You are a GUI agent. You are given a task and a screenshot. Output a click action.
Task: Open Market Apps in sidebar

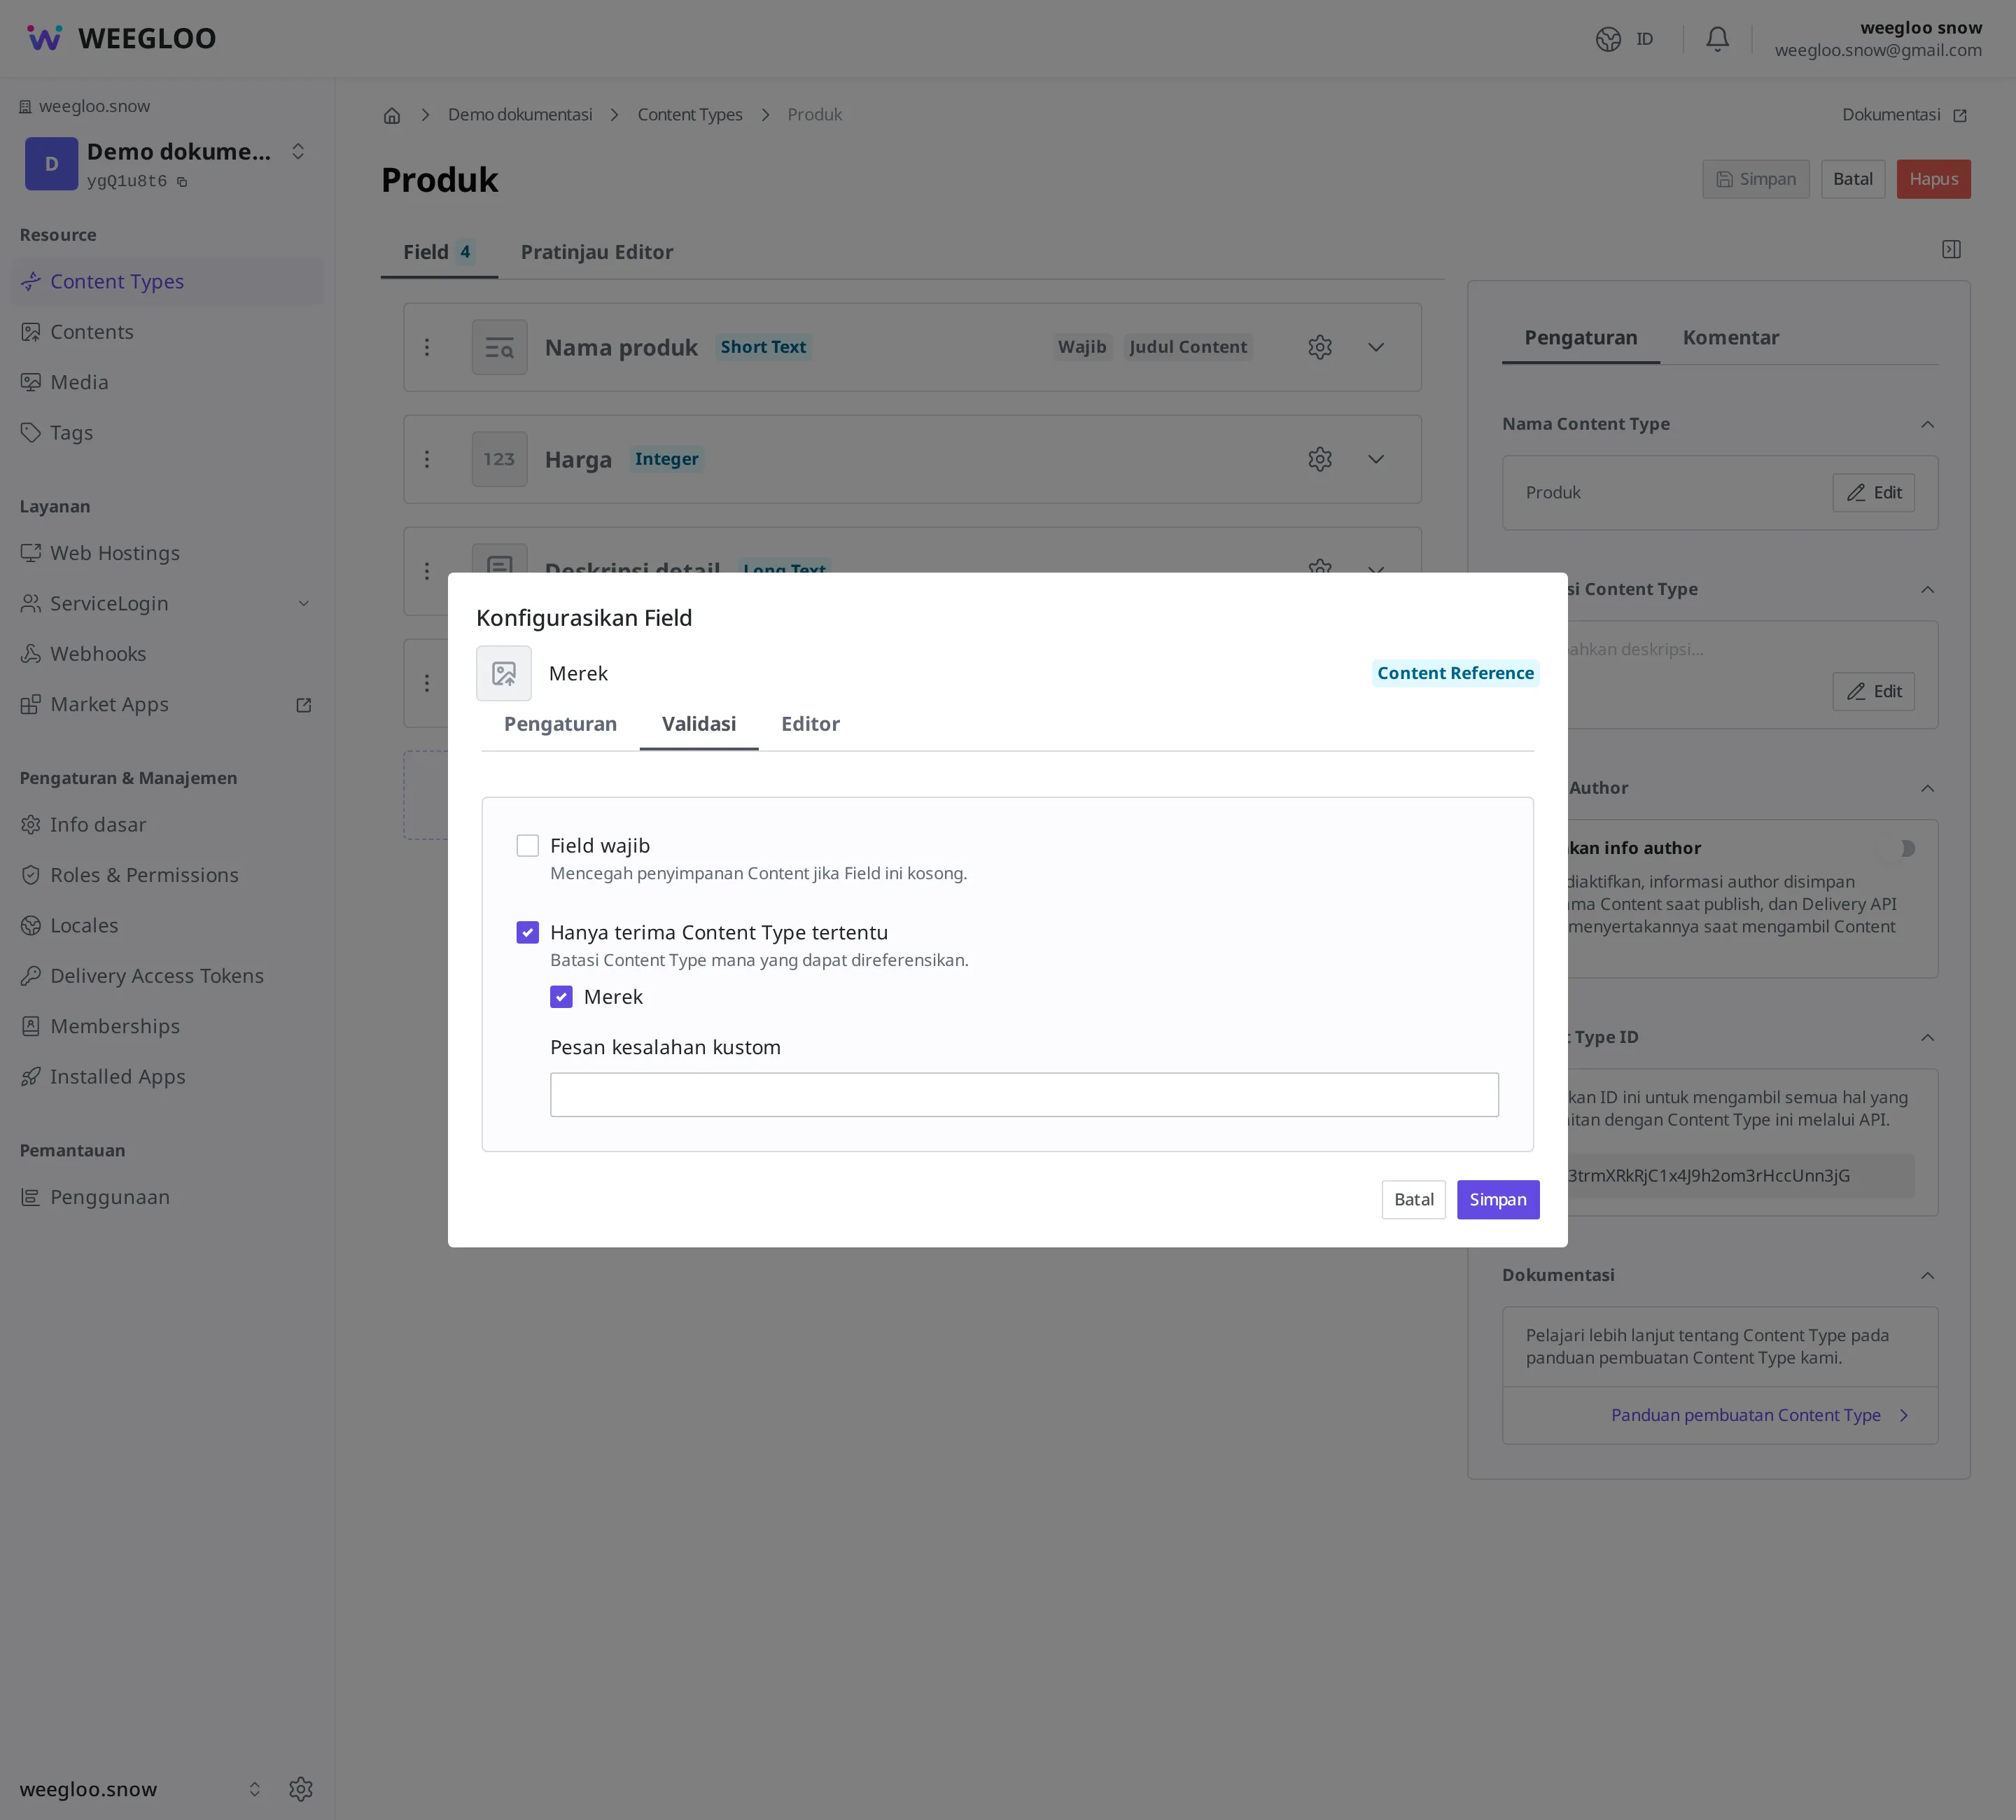pos(167,704)
